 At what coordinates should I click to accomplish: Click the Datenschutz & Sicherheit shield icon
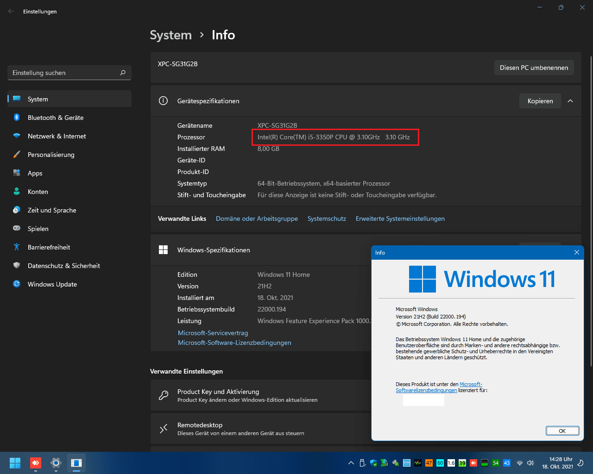pyautogui.click(x=17, y=266)
